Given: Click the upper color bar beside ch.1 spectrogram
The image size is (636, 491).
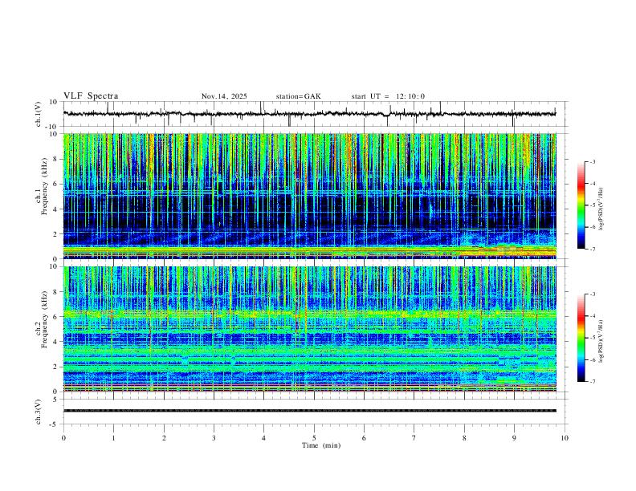Looking at the screenshot, I should 581,205.
